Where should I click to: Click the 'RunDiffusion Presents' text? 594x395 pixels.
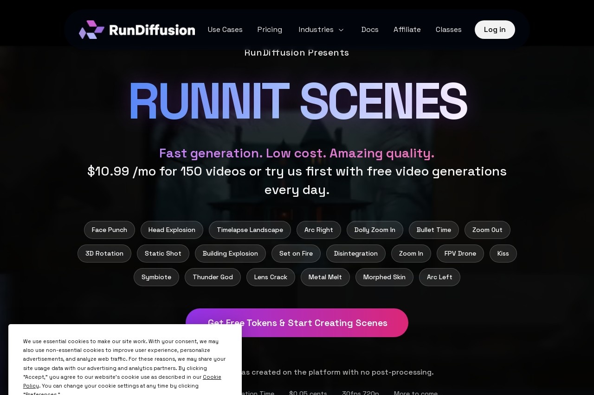[297, 53]
